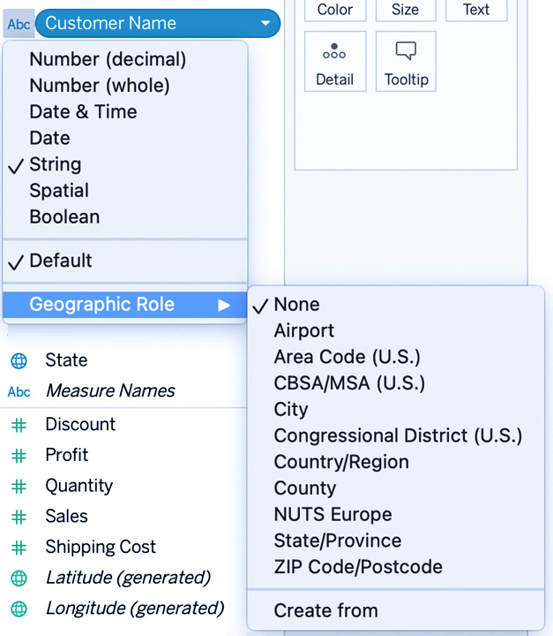Expand the Geographic Role submenu

124,305
